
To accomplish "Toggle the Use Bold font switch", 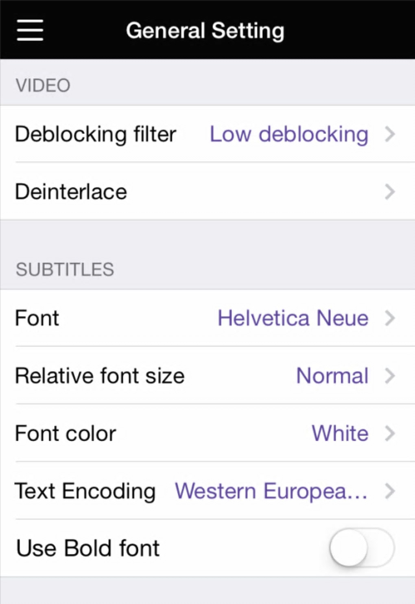I will pyautogui.click(x=362, y=547).
